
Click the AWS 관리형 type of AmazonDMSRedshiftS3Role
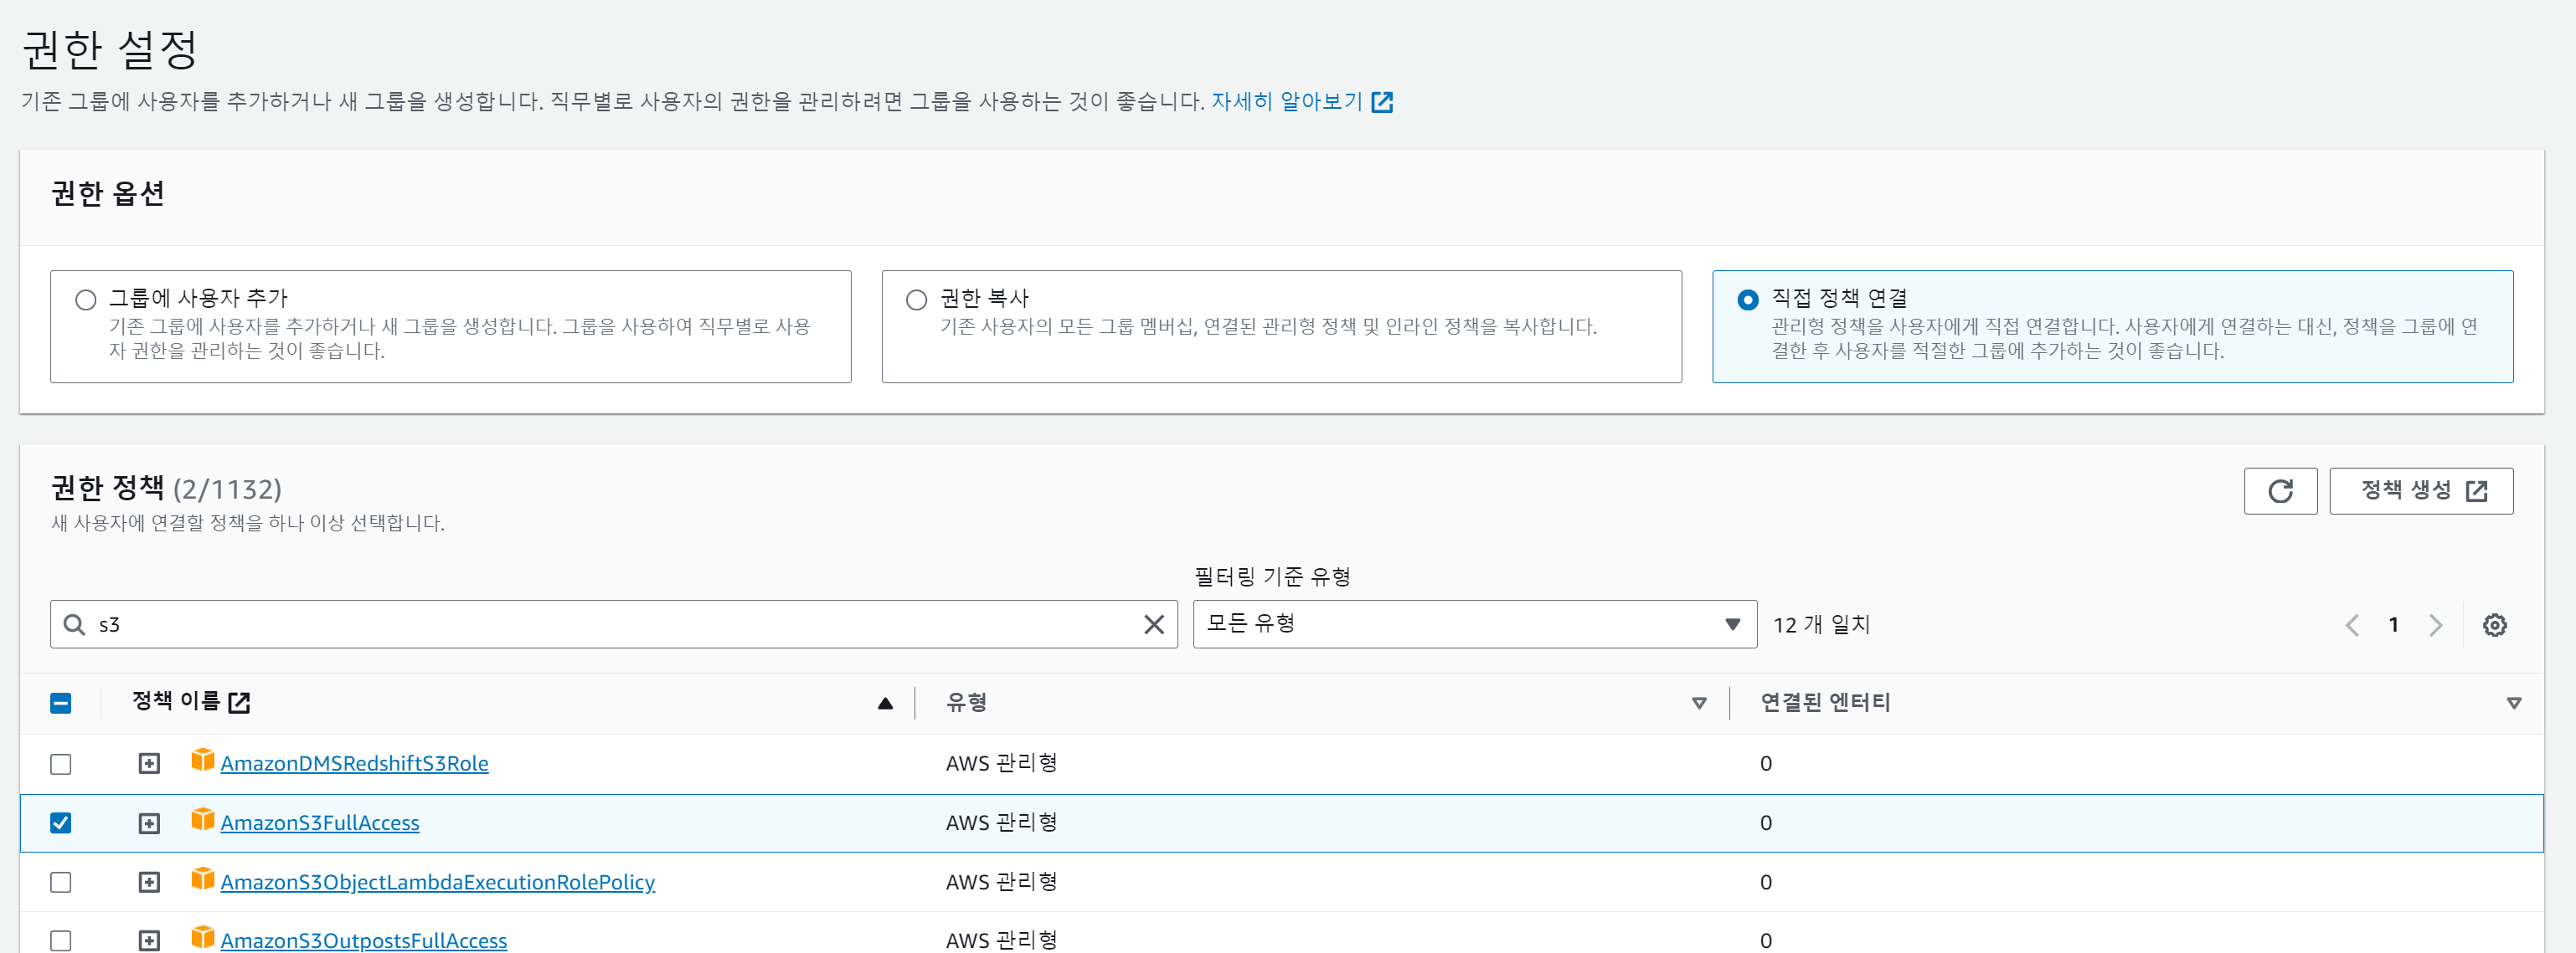pos(1001,764)
